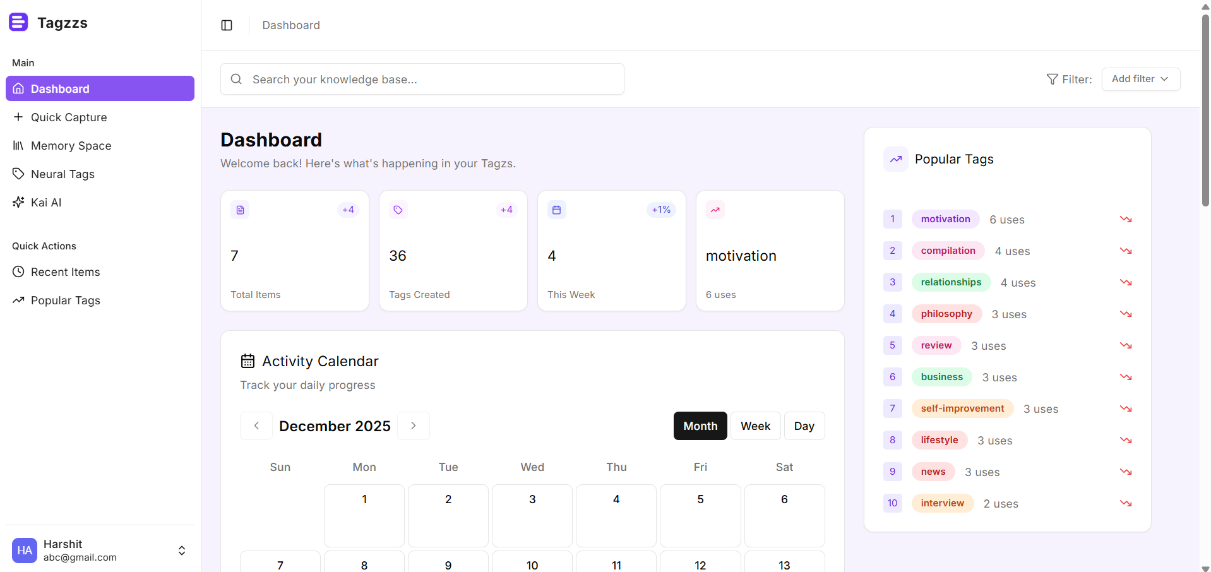1211x572 pixels.
Task: Click the filter funnel icon
Action: click(x=1052, y=79)
